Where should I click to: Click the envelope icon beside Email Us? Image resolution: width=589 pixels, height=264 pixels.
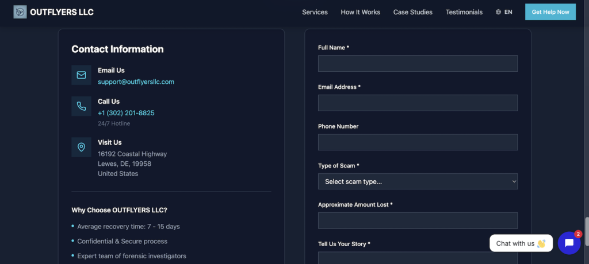pos(81,75)
